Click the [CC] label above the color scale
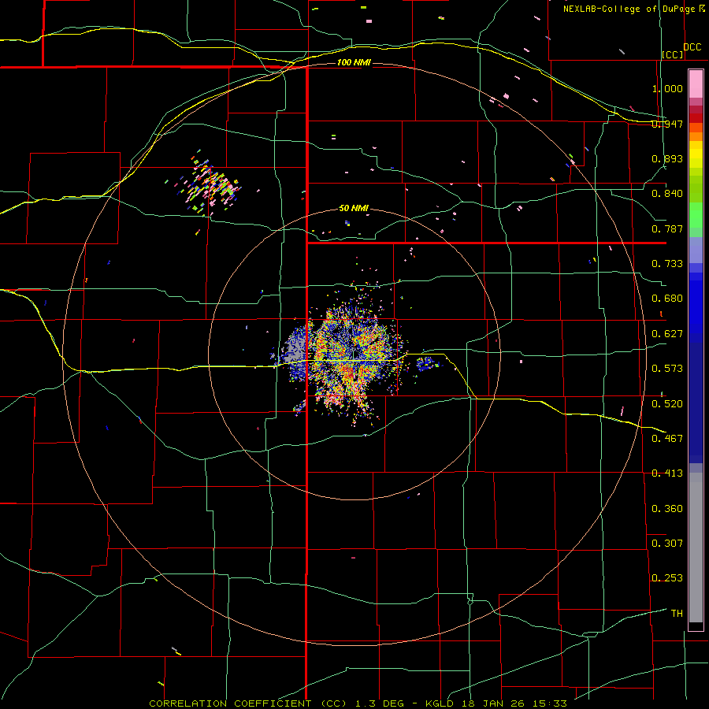Viewport: 709px width, 709px height. tap(672, 54)
